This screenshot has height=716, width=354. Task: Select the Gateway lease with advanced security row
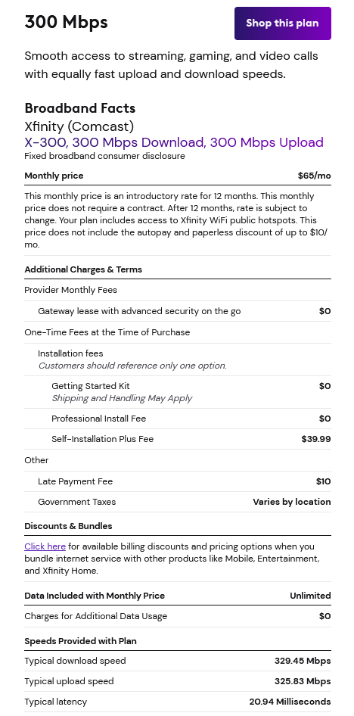tap(185, 311)
